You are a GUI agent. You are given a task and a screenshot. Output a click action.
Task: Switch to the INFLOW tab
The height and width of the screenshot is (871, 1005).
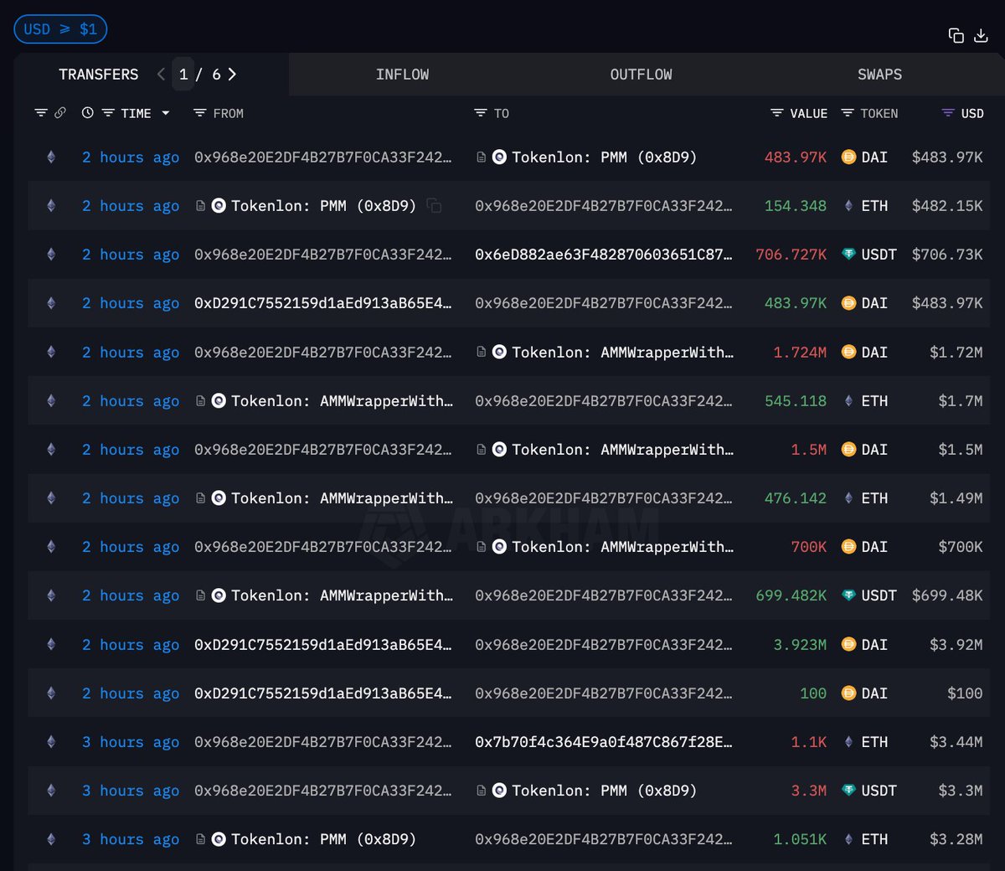tap(402, 75)
